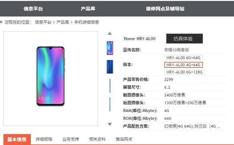Switch to the 售后网点 tab
Image resolution: width=234 pixels, height=145 pixels.
[x=124, y=139]
